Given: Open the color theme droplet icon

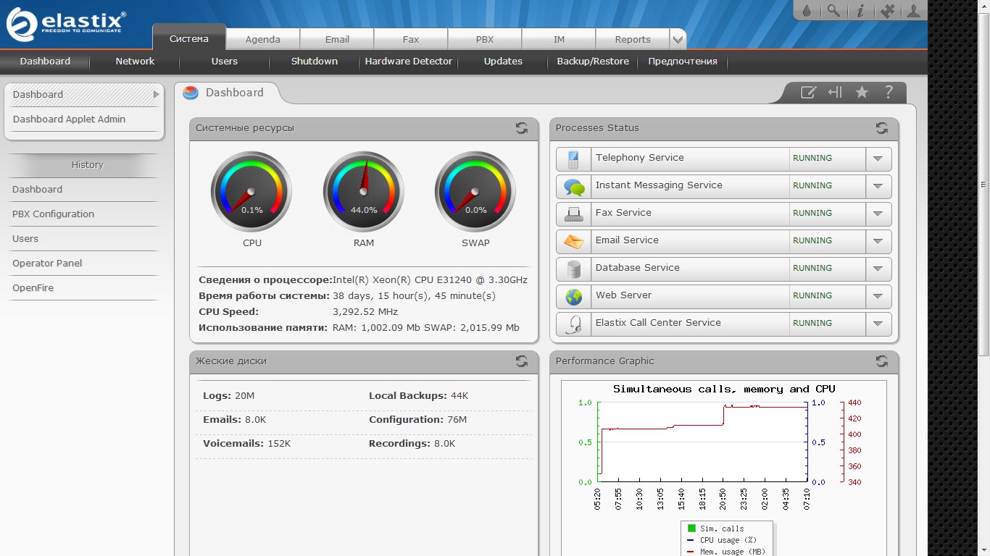Looking at the screenshot, I should click(807, 11).
